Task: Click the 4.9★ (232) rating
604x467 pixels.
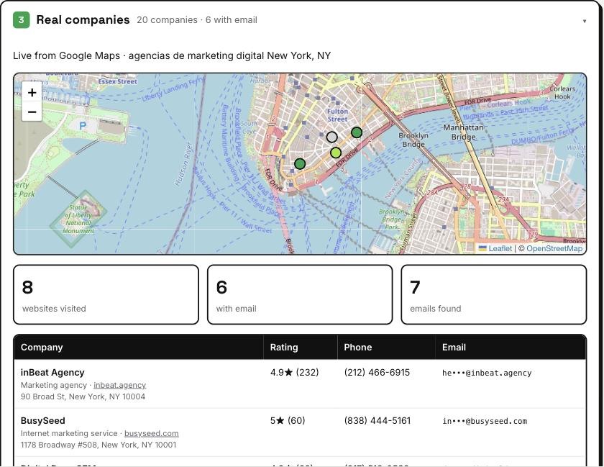Action: [x=294, y=373]
